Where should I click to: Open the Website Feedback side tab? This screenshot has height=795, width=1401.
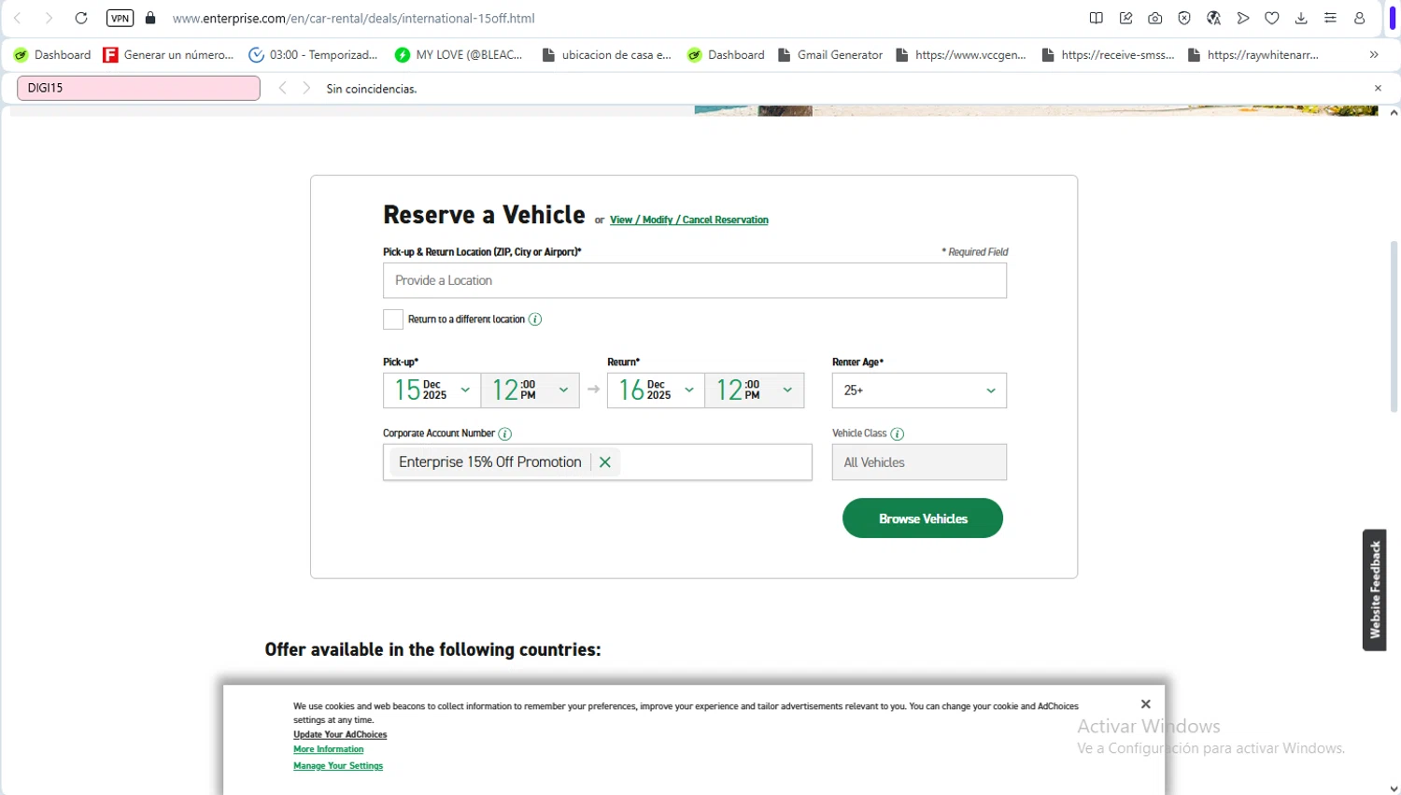[x=1374, y=589]
